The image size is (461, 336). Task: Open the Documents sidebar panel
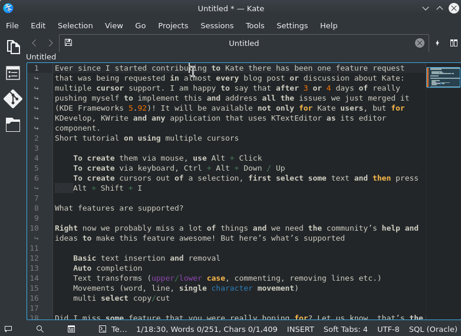(13, 47)
